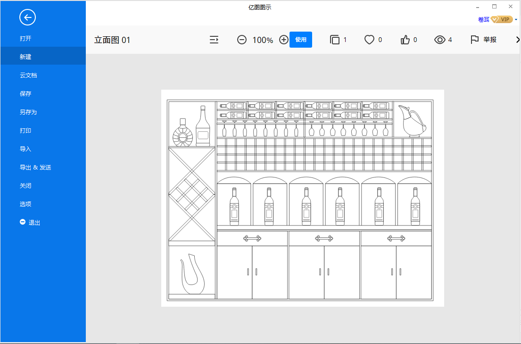Click the back arrow circle icon

click(27, 17)
